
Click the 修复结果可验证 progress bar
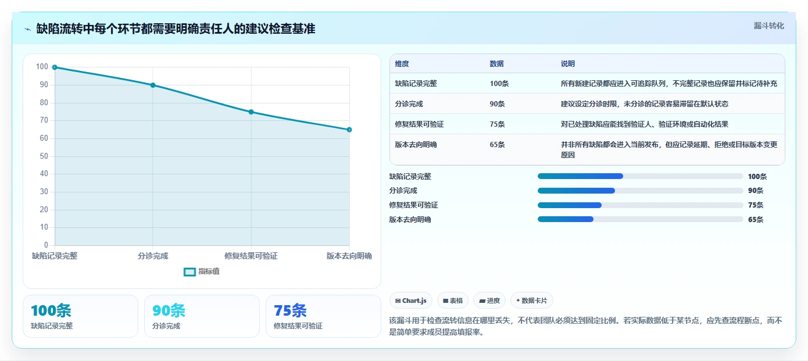tap(640, 205)
